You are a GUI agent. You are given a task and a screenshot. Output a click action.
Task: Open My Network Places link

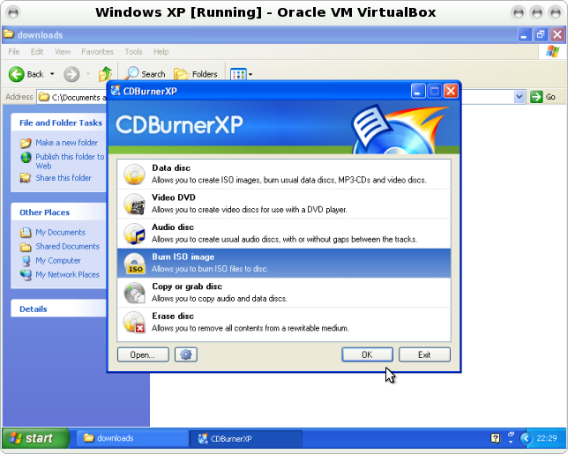[x=67, y=274]
